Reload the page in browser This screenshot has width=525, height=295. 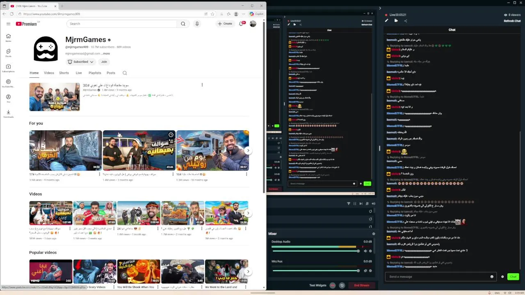[x=12, y=14]
